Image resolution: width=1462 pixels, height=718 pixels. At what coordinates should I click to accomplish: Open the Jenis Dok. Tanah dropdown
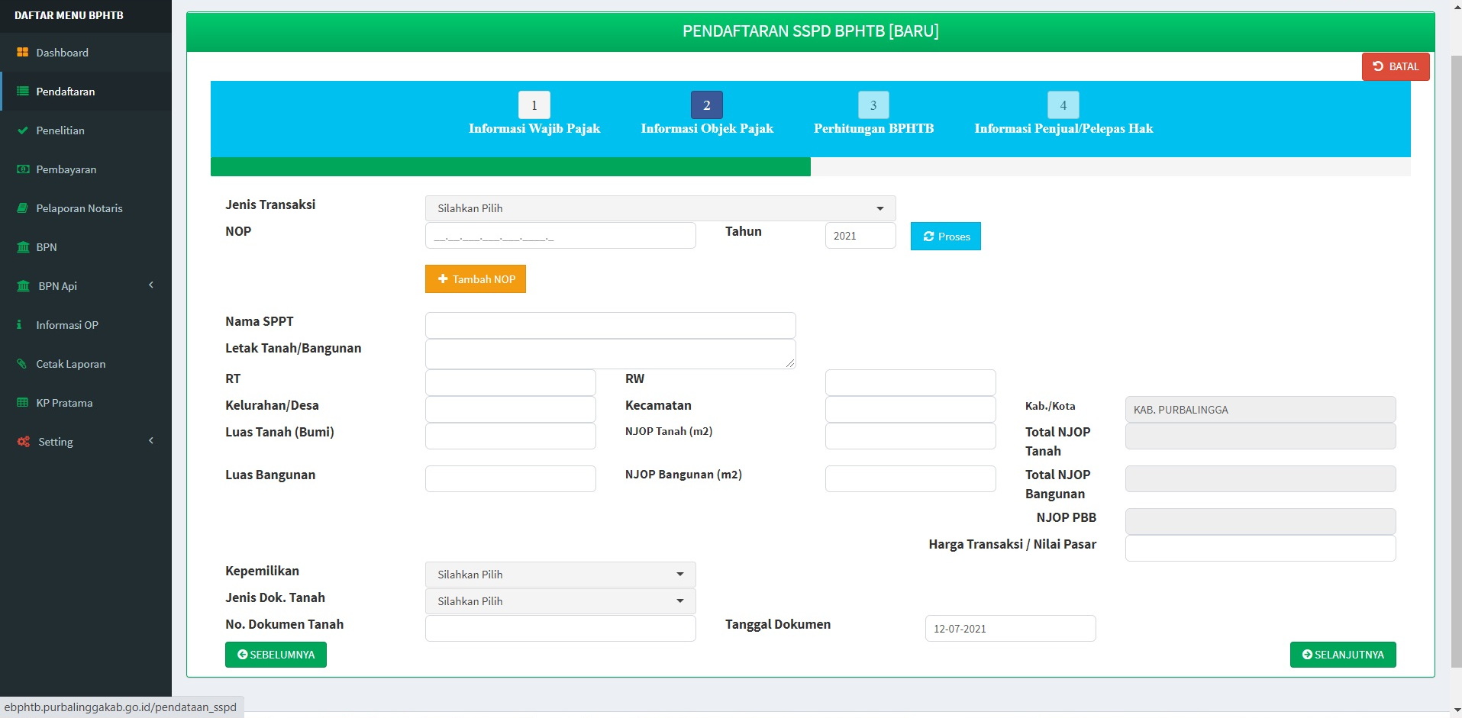coord(559,600)
